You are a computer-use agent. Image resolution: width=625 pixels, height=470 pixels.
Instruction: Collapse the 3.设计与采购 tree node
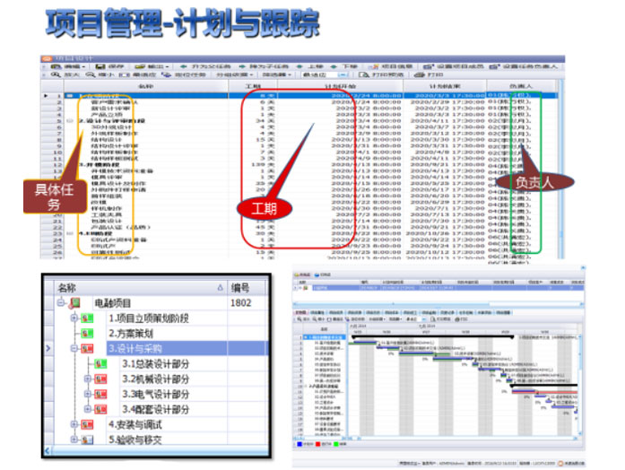pyautogui.click(x=75, y=348)
